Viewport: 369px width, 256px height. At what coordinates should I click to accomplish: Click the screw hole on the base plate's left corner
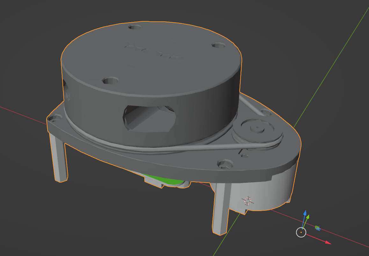(55, 118)
